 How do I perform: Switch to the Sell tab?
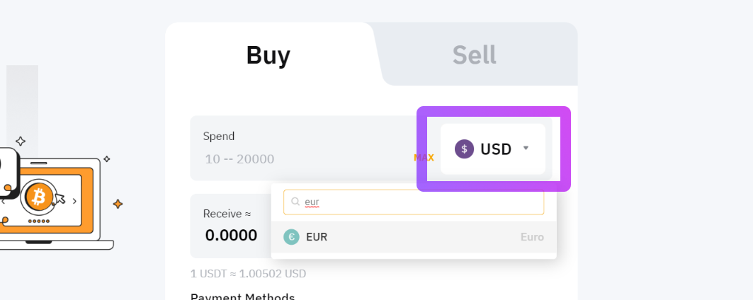point(474,55)
